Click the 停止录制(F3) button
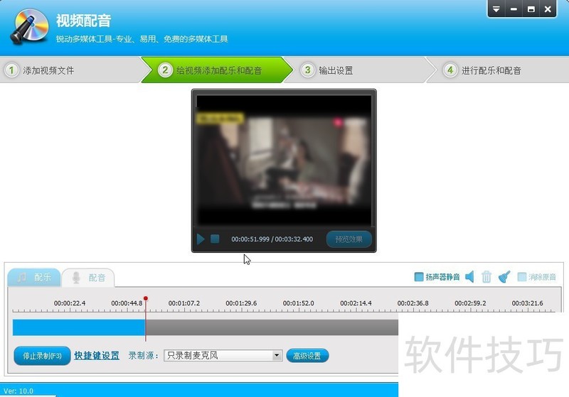Viewport: 569px width, 397px height. click(42, 356)
